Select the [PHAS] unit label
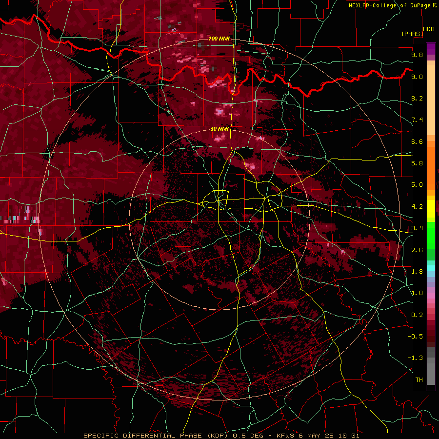The height and width of the screenshot is (439, 439). 412,34
